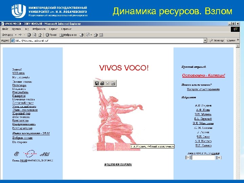Open the 'В.И. Мухина' link

pos(203,115)
